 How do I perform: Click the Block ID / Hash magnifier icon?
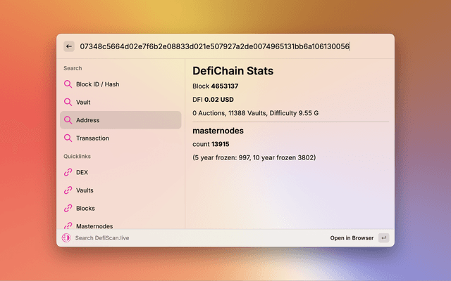pos(68,84)
